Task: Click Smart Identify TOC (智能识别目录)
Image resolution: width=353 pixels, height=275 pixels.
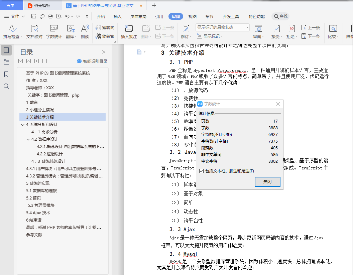Action: pyautogui.click(x=92, y=61)
